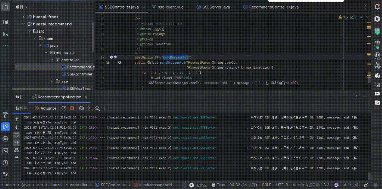Clear console output with trash icon

(x=16, y=158)
